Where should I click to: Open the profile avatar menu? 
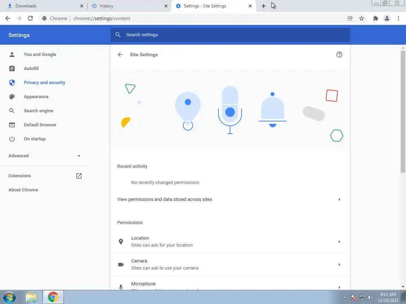point(387,18)
